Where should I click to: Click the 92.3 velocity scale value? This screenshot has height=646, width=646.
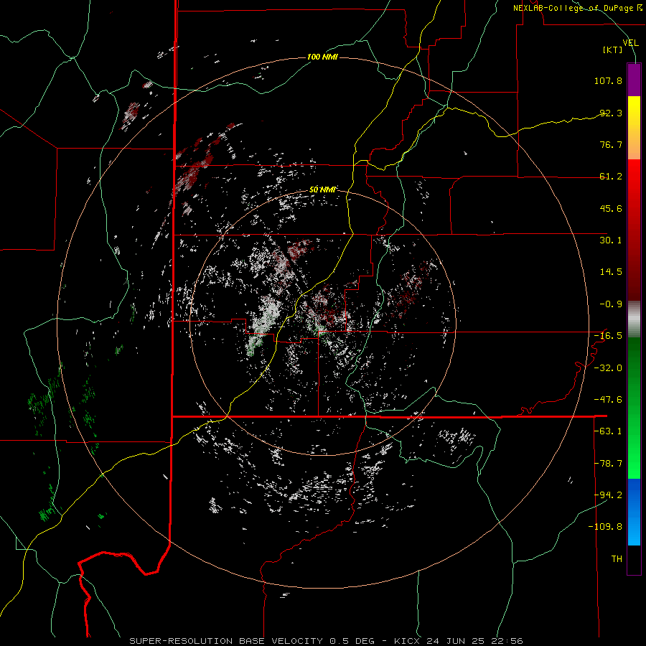[x=611, y=113]
